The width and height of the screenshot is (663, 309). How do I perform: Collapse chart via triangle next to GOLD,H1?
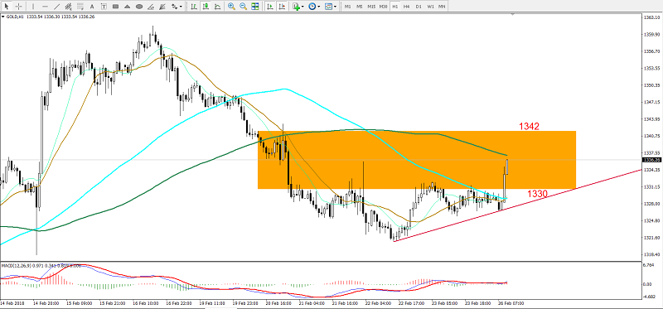point(3,17)
